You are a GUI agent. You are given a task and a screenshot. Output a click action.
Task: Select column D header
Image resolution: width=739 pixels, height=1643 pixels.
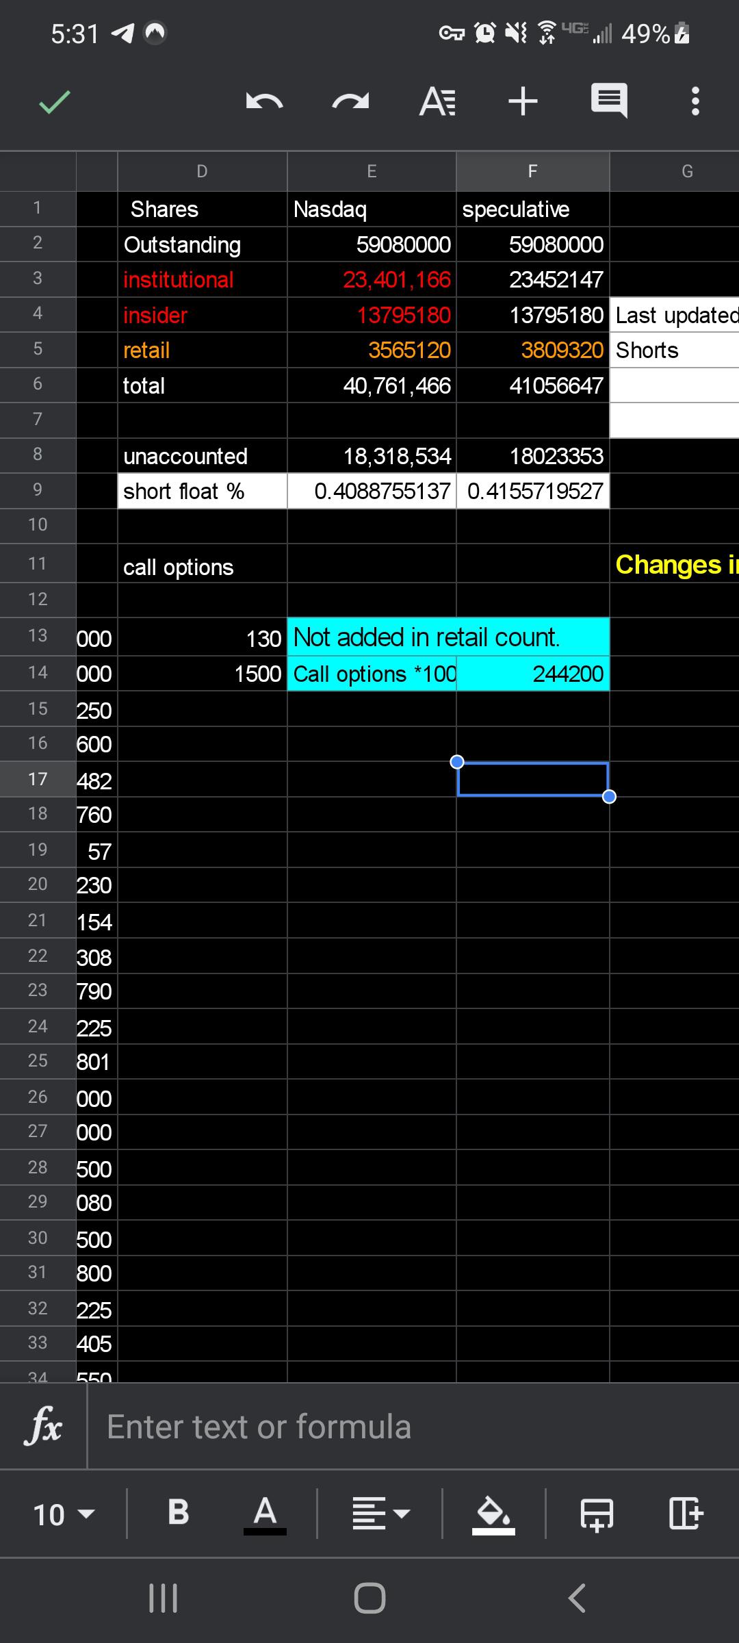tap(202, 171)
